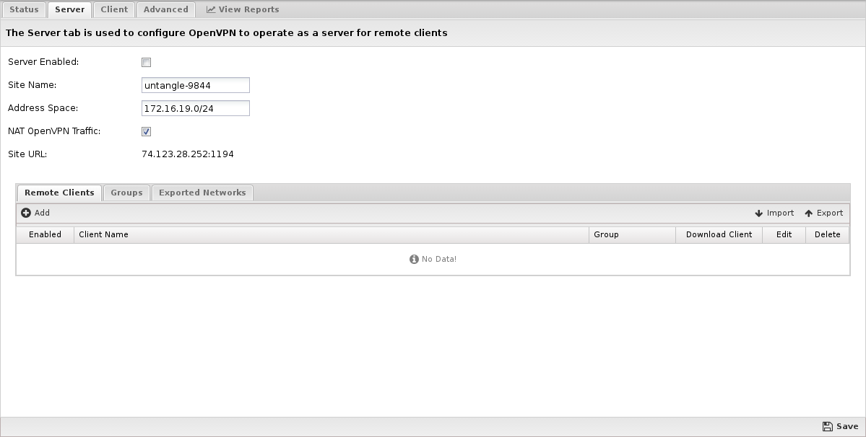Click the Save button label
The width and height of the screenshot is (866, 437).
[847, 426]
